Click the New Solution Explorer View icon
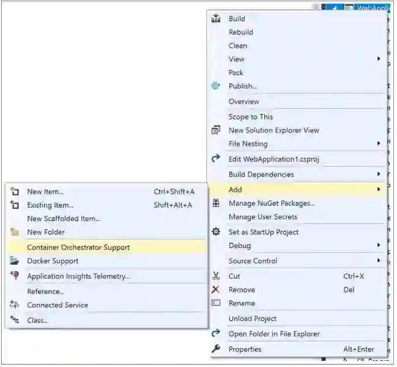Viewport: 397px width, 367px height. pyautogui.click(x=215, y=130)
